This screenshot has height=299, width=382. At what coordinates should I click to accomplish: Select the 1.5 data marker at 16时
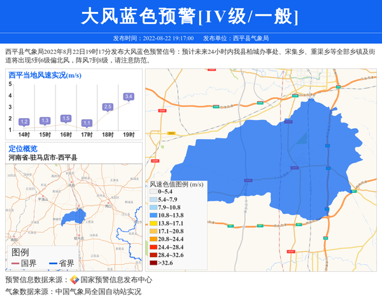click(66, 118)
